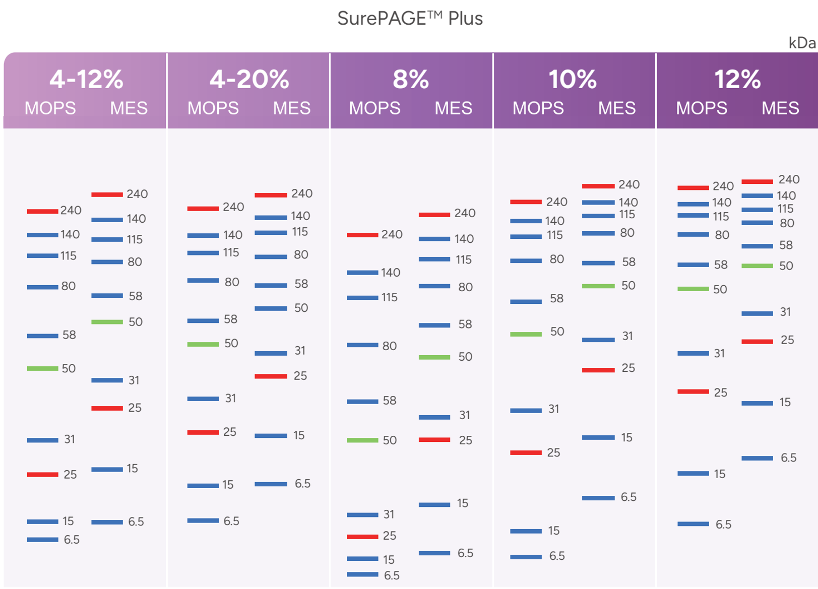
Task: Click the 6.5 label in 4-12% MOPS lane
Action: click(72, 540)
